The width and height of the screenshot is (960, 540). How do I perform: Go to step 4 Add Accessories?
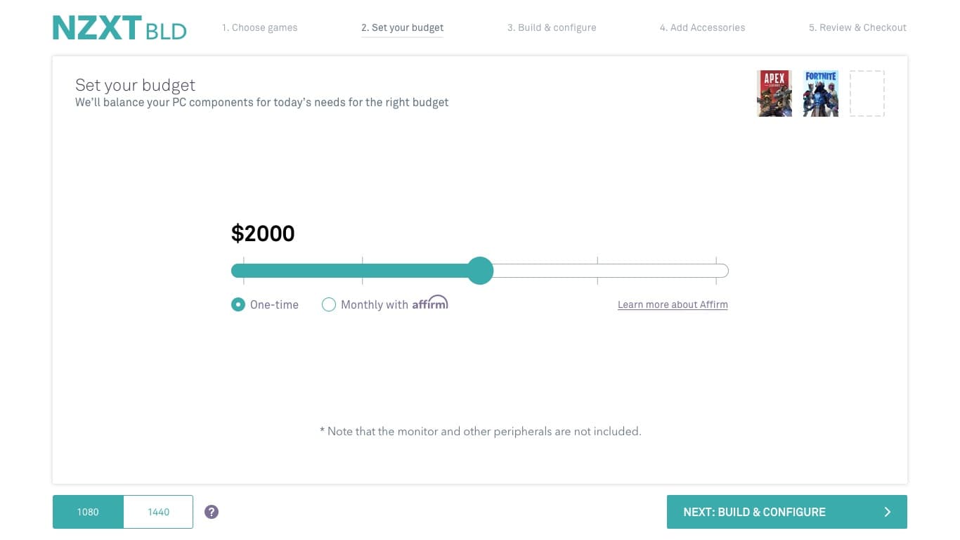(702, 28)
